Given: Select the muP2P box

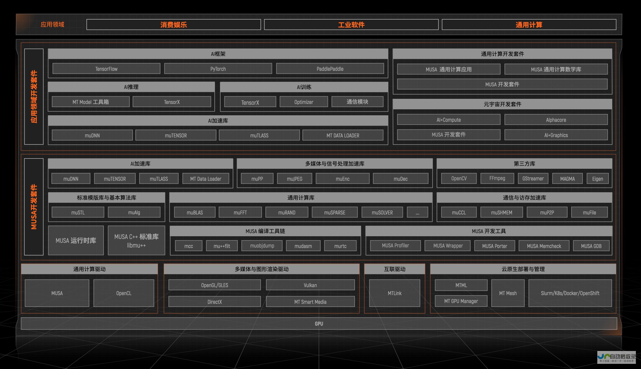Looking at the screenshot, I should pyautogui.click(x=547, y=212).
